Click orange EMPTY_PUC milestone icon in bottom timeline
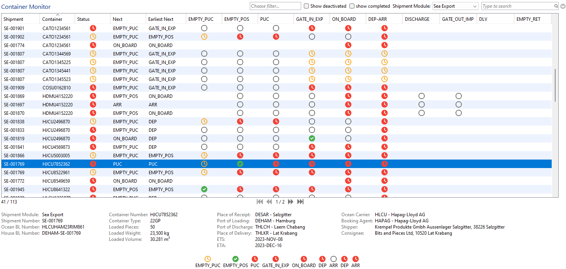The height and width of the screenshot is (269, 566). pyautogui.click(x=208, y=259)
